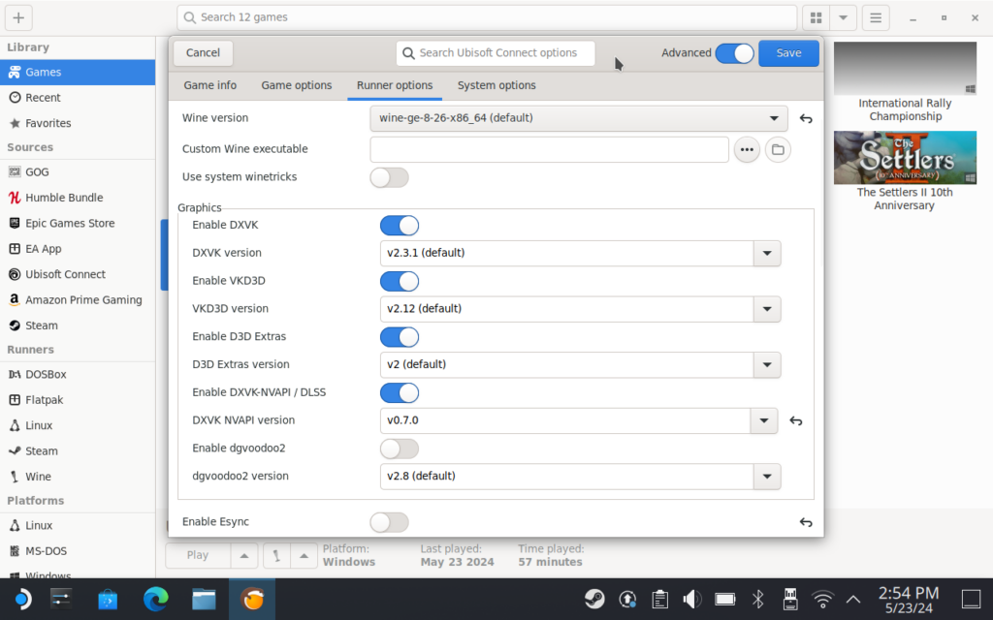Reset DXVK NVAPI version setting
Viewport: 993px width, 620px height.
point(796,420)
